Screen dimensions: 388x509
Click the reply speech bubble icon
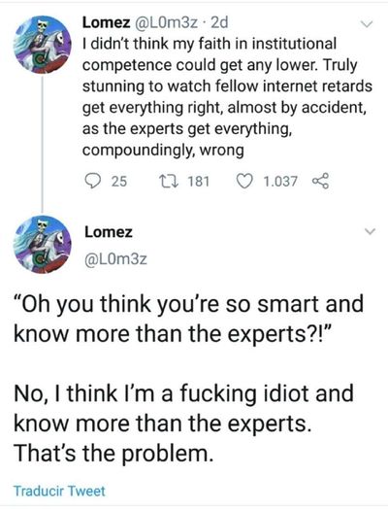(x=92, y=181)
